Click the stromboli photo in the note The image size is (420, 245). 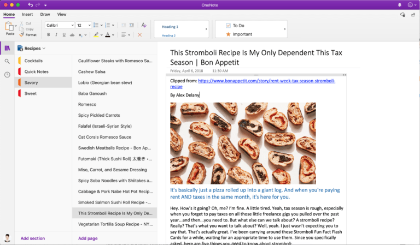243,143
